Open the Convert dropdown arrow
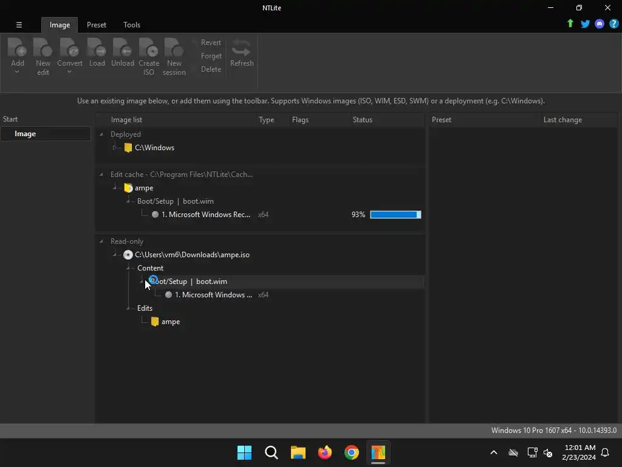Image resolution: width=622 pixels, height=467 pixels. [69, 72]
